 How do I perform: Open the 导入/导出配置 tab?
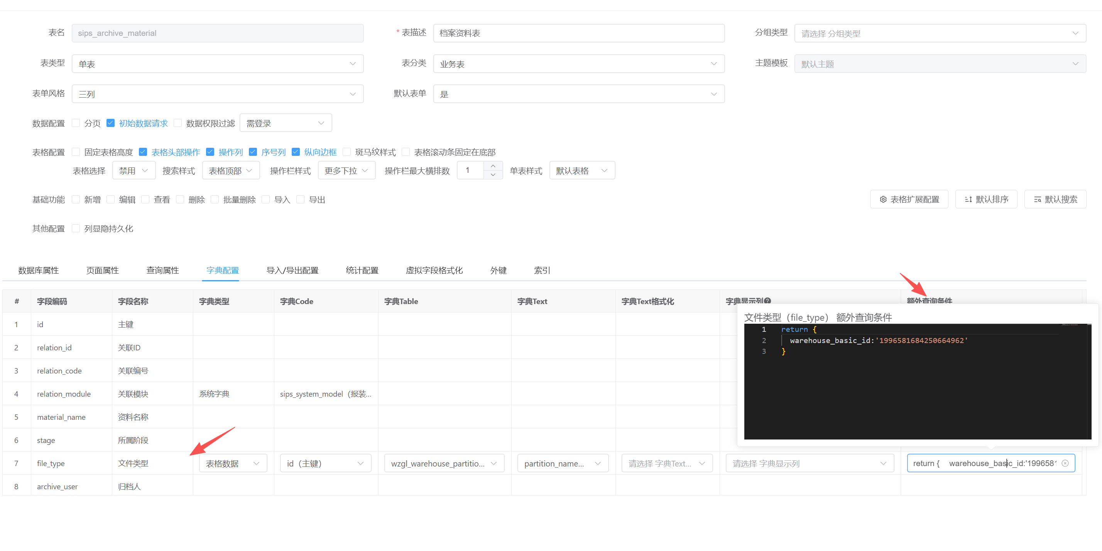292,270
